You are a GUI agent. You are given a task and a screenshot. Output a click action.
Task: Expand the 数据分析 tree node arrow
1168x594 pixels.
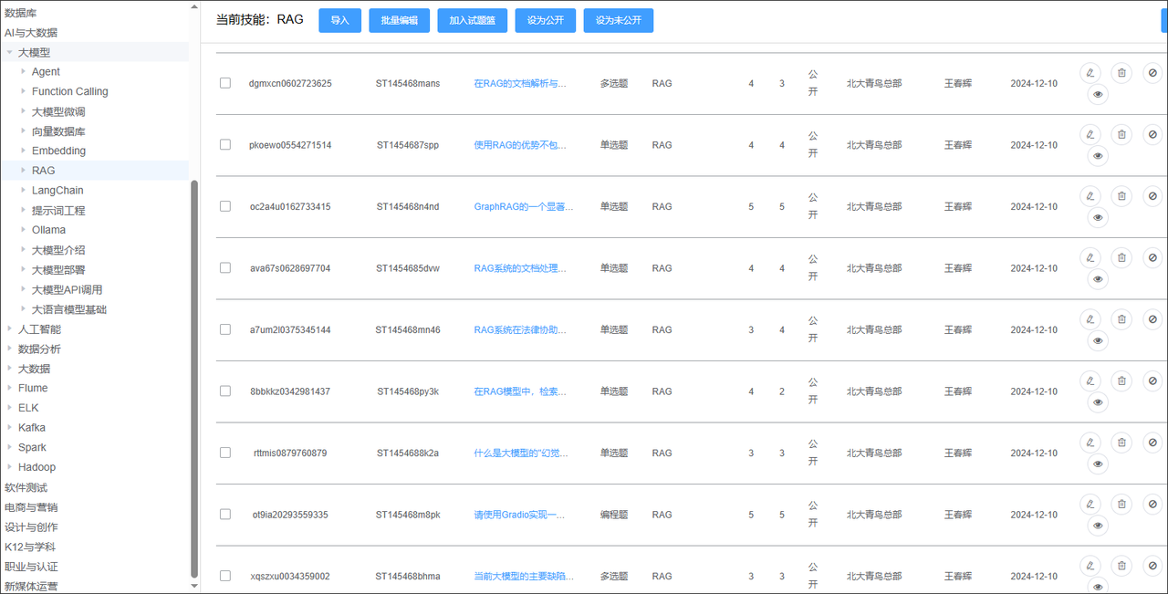click(9, 349)
